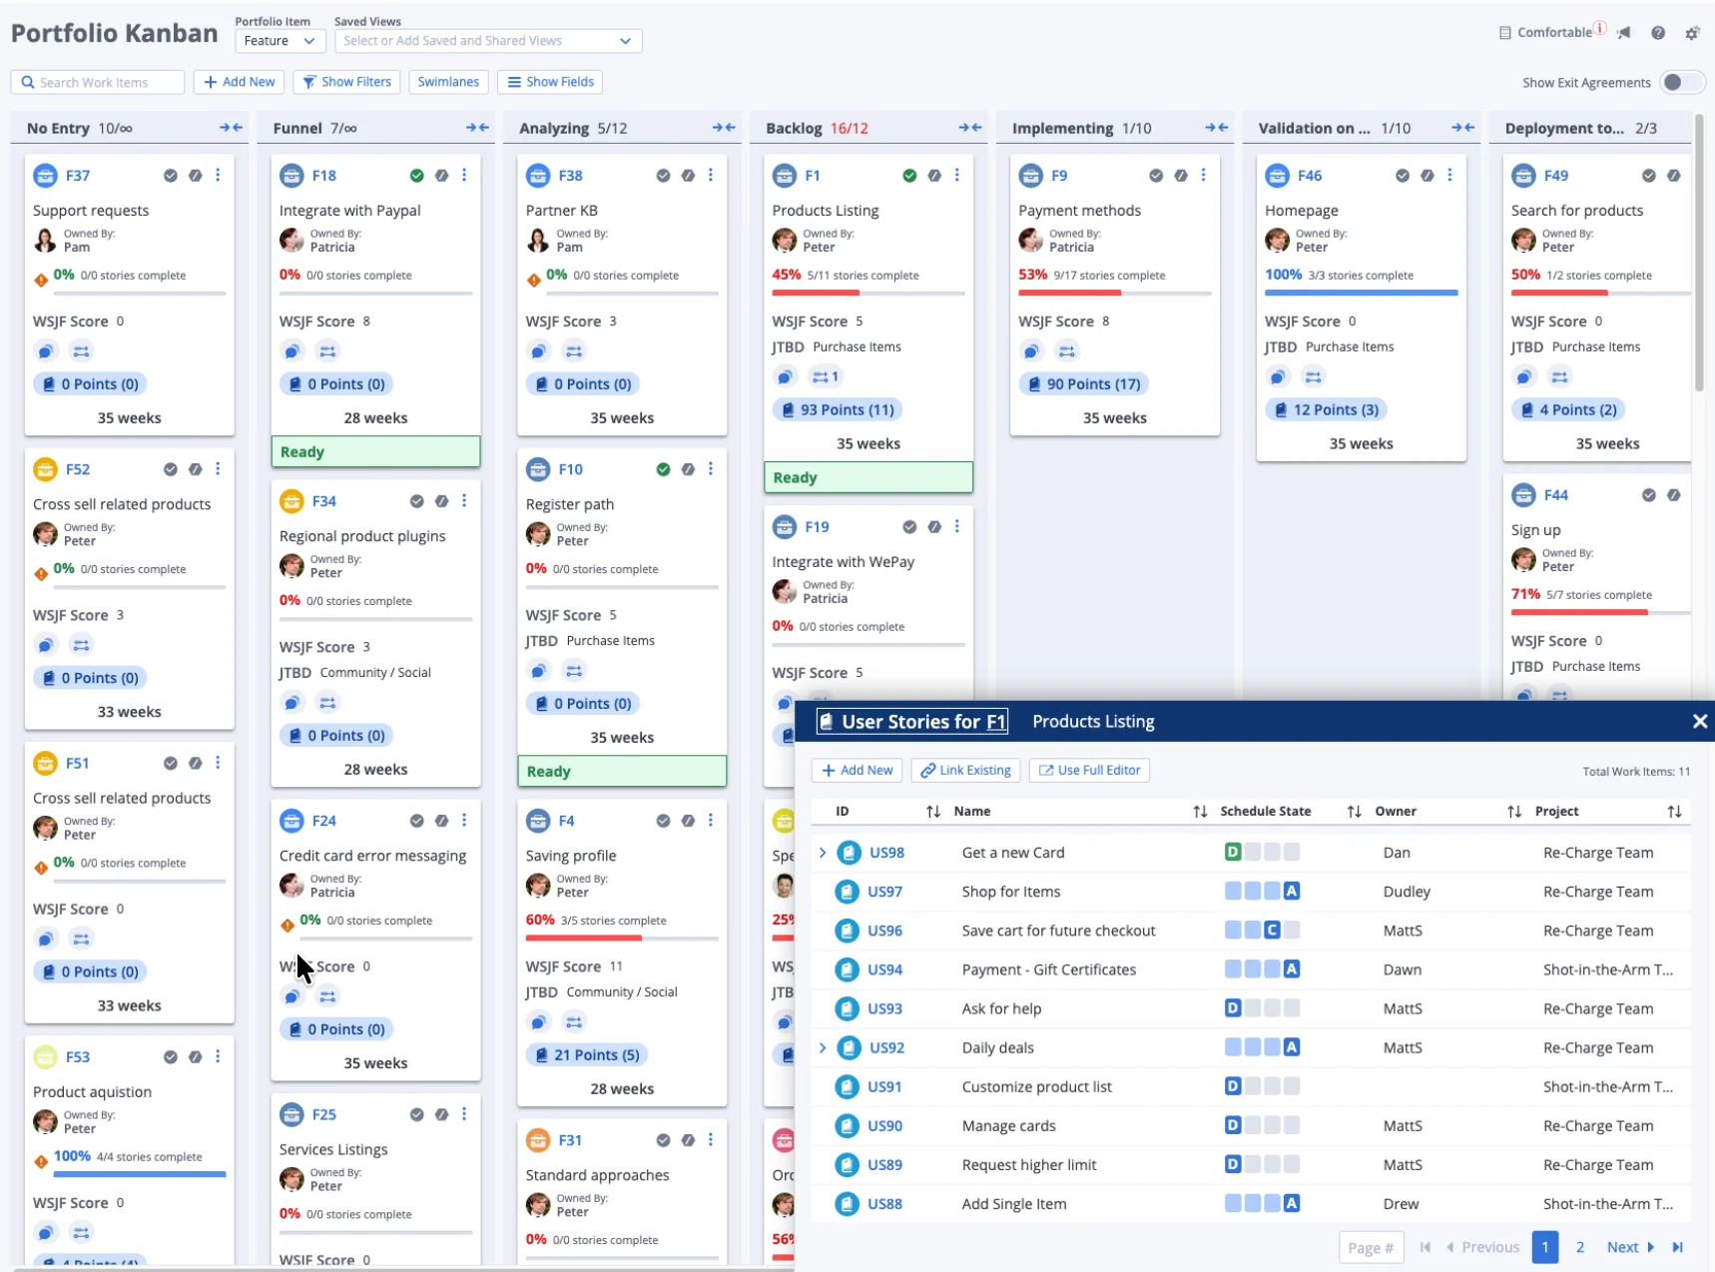
Task: Jump to the last page of stories
Action: click(1678, 1247)
